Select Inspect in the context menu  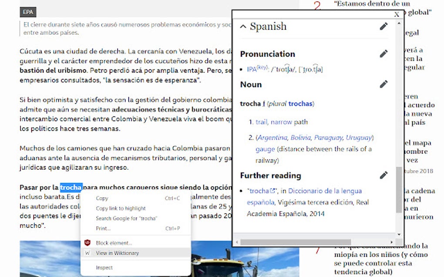(104, 268)
